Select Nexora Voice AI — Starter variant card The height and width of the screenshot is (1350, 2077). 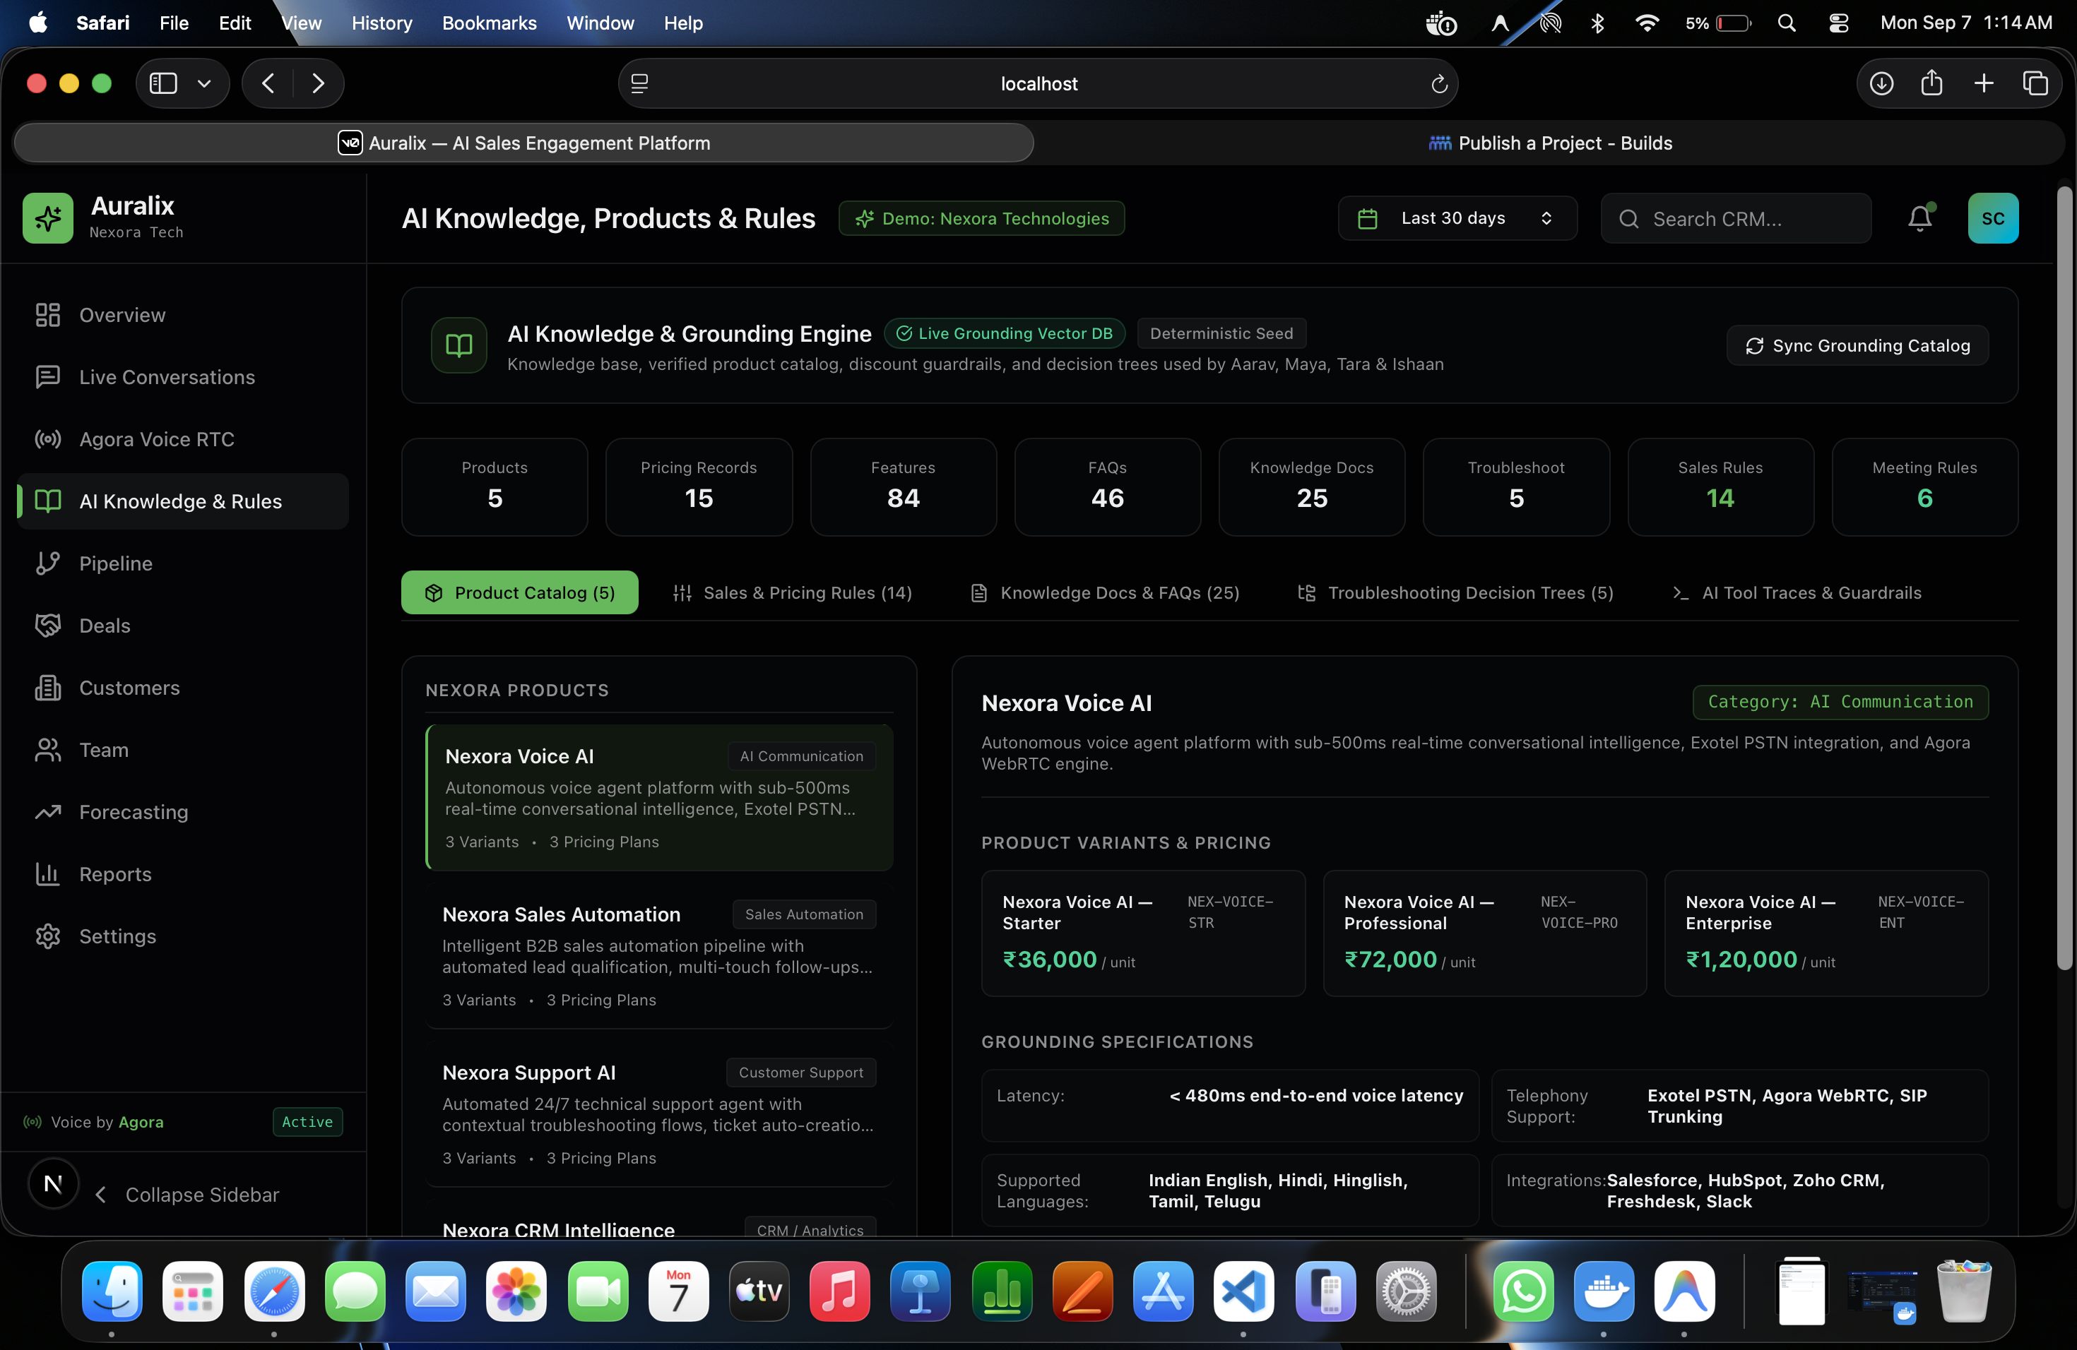(1143, 933)
